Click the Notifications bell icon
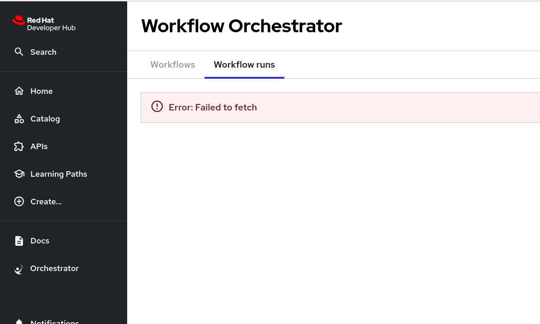This screenshot has width=540, height=324. pyautogui.click(x=19, y=322)
